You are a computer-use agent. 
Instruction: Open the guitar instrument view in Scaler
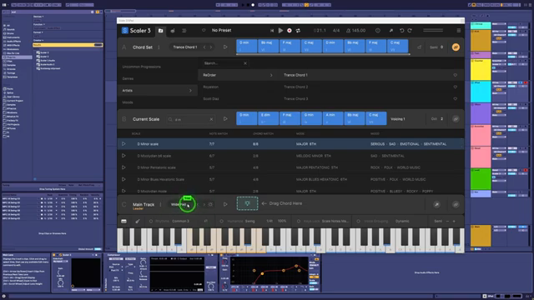[173, 31]
